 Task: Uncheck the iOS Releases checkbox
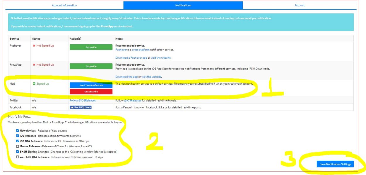(18, 136)
